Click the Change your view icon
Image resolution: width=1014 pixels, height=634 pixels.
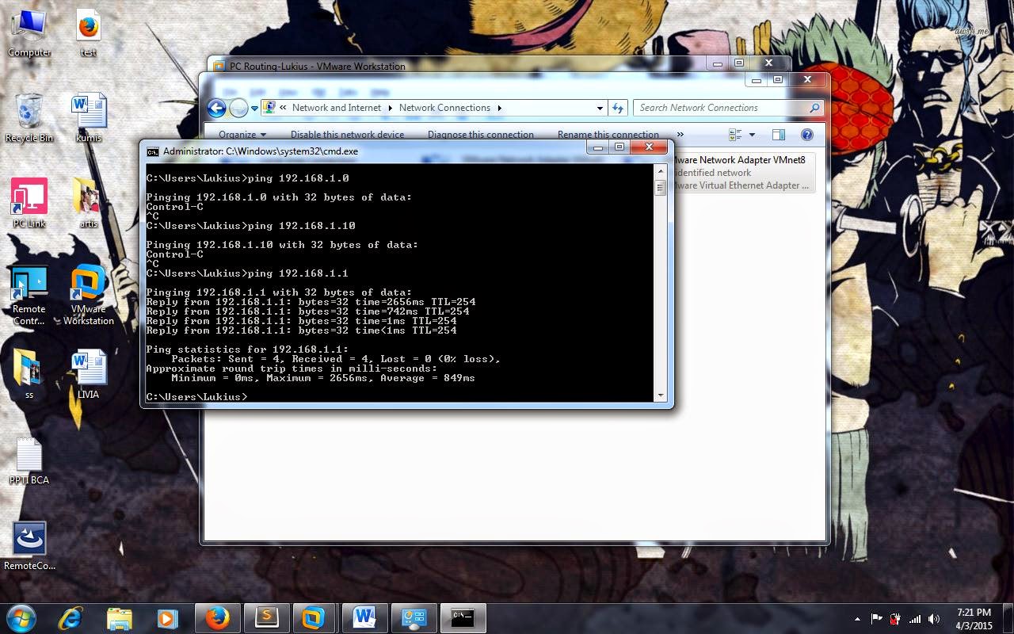[x=735, y=135]
